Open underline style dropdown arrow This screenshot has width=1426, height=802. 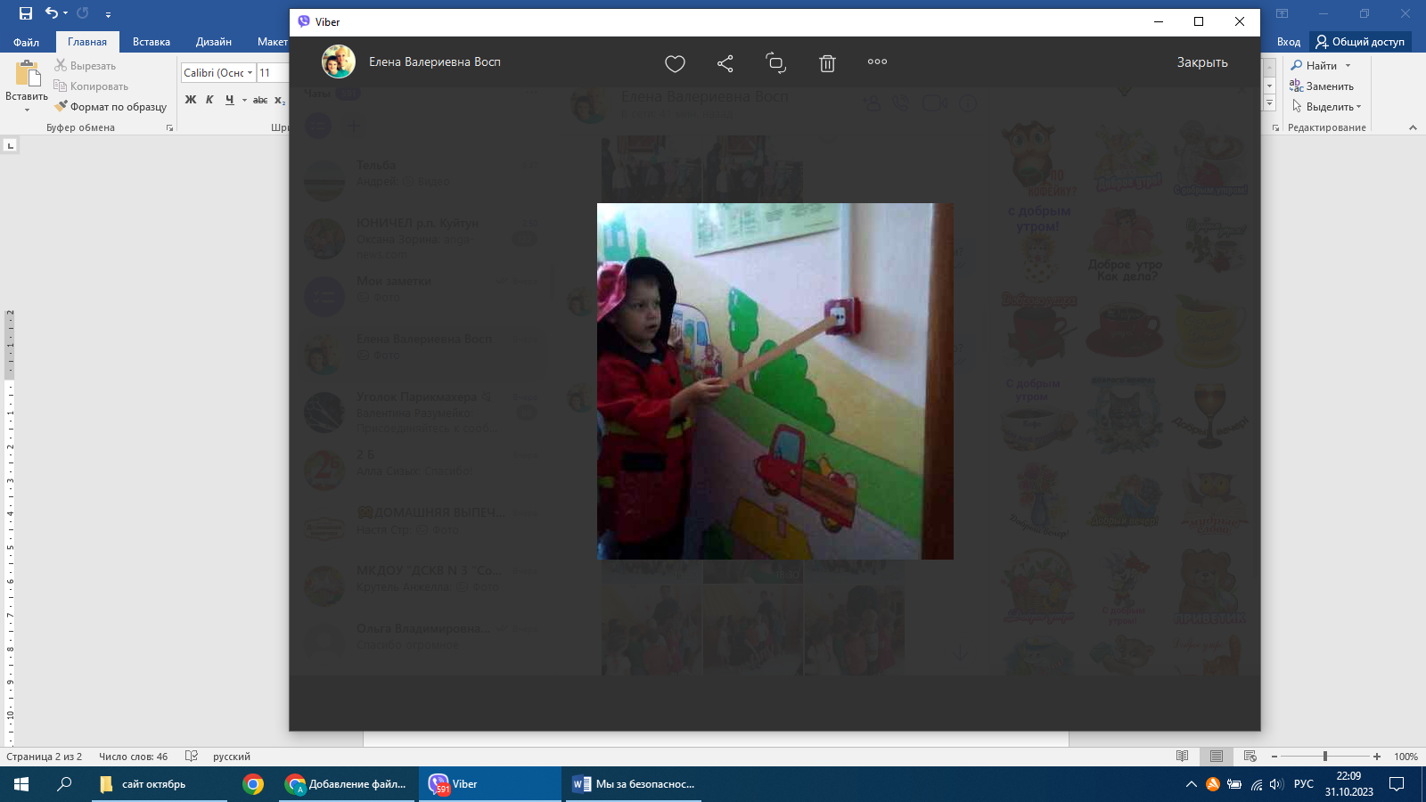point(244,100)
